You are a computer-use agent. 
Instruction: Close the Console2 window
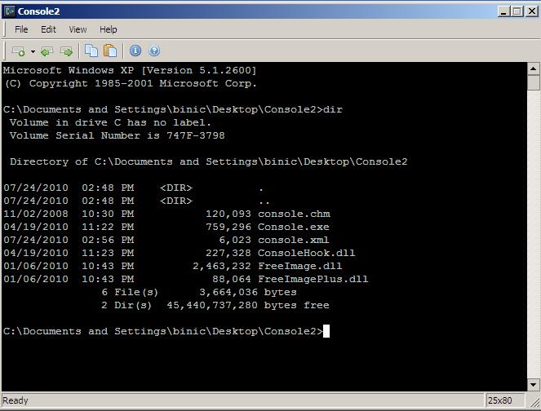click(x=532, y=11)
